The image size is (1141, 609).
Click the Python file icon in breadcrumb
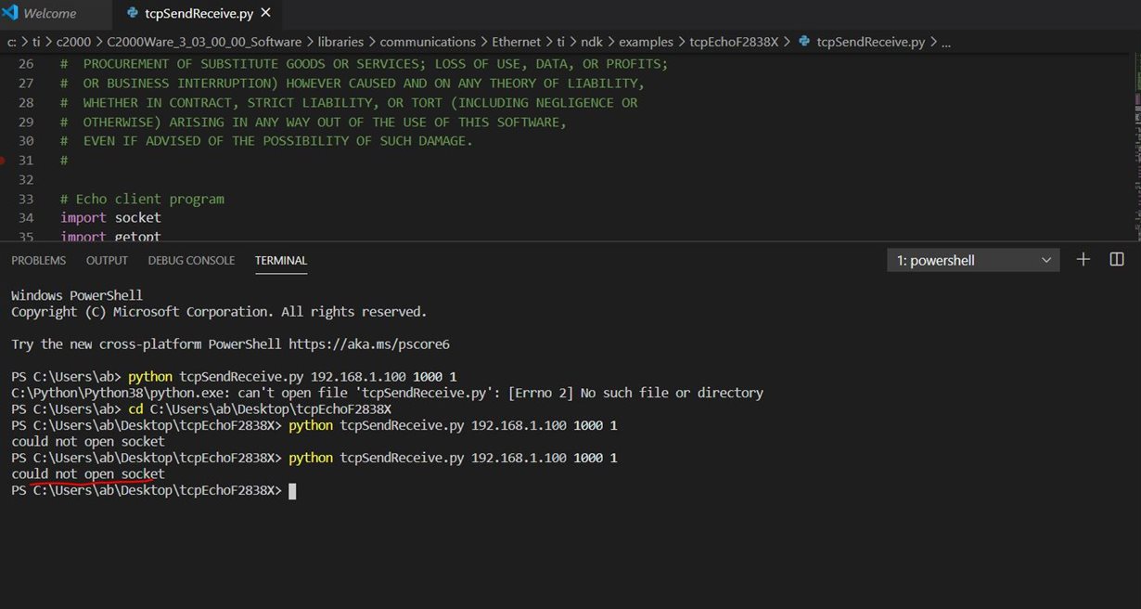coord(803,42)
